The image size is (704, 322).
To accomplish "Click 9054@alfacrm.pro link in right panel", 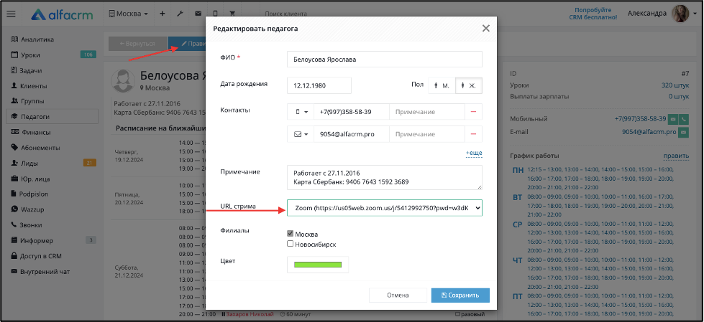I will 649,132.
